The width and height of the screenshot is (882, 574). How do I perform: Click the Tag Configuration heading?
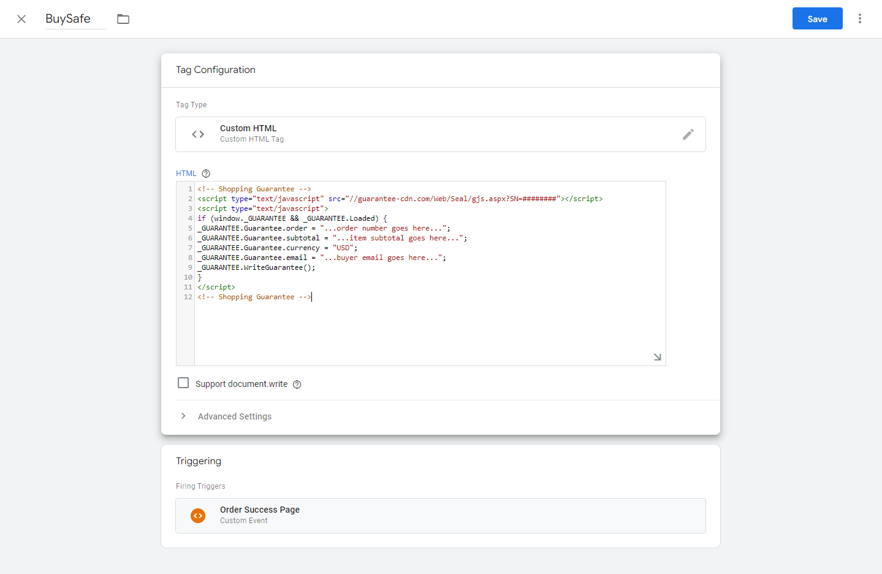(x=216, y=70)
